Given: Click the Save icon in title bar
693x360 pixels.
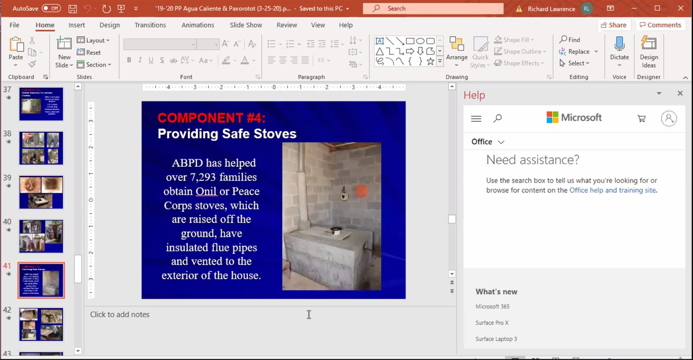Looking at the screenshot, I should pos(72,9).
